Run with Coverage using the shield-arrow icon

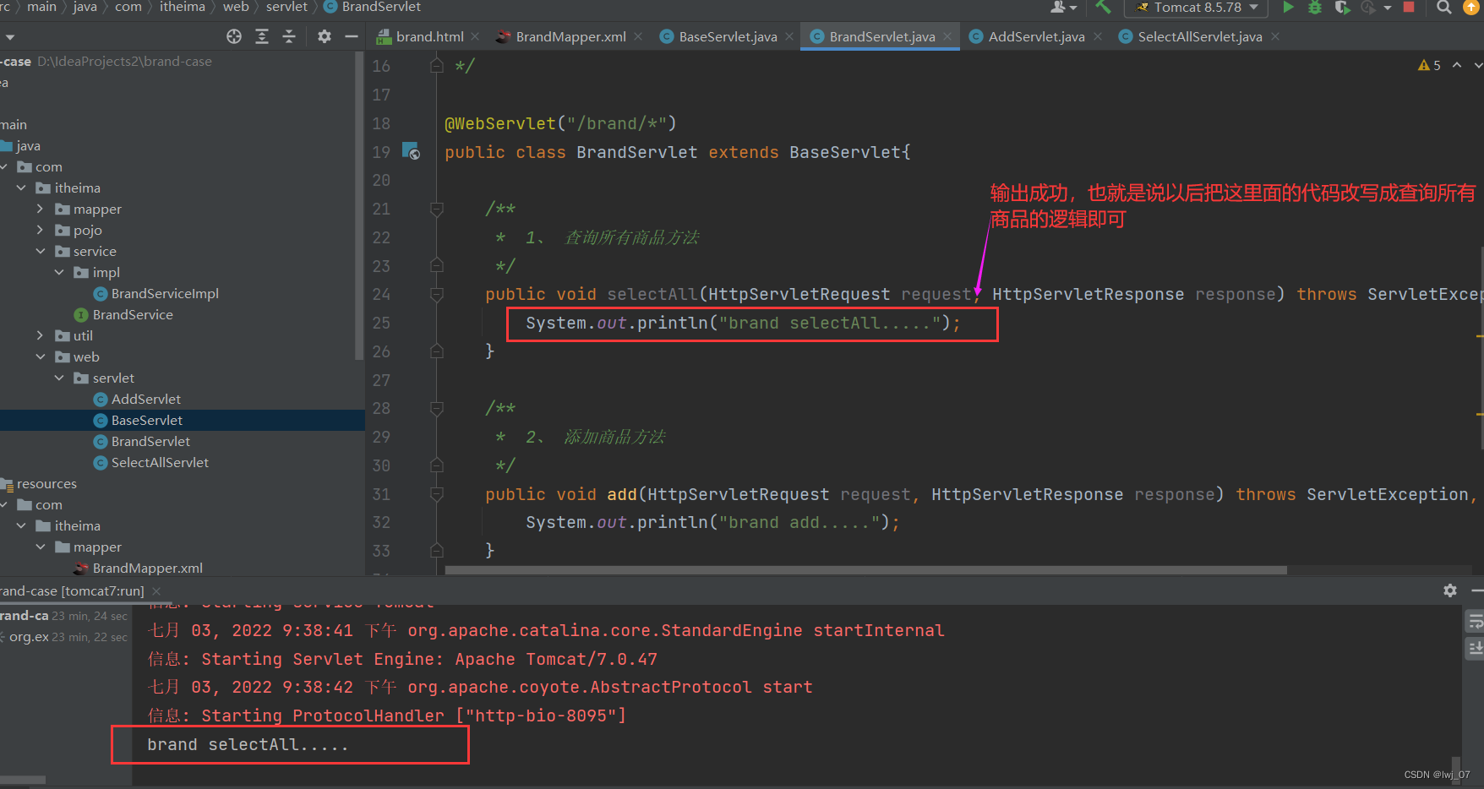(x=1344, y=8)
